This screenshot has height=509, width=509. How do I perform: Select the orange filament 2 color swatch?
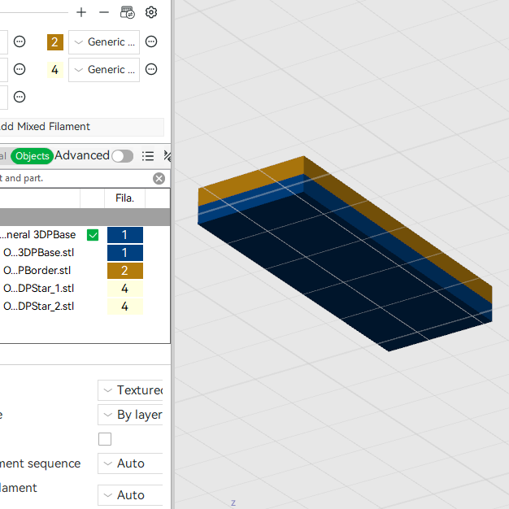click(55, 42)
